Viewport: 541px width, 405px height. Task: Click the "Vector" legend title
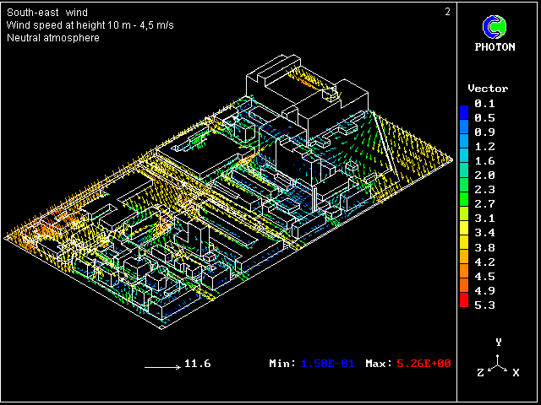[488, 89]
